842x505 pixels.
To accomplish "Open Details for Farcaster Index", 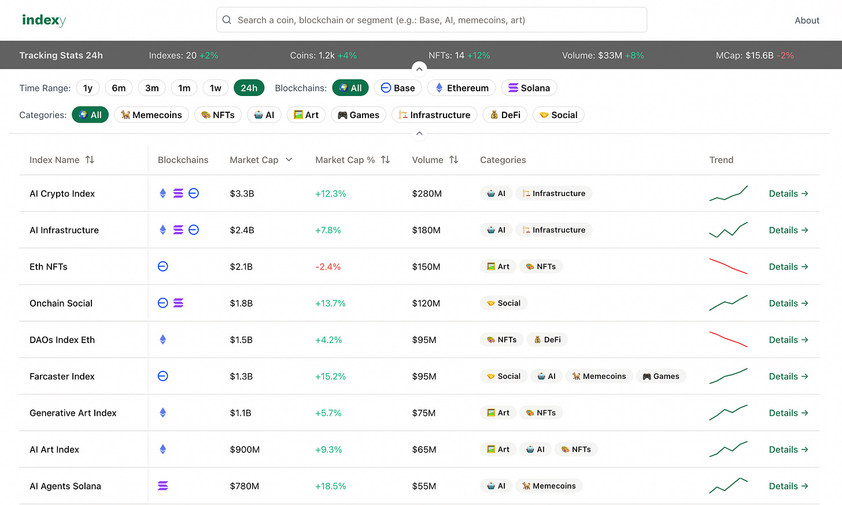I will click(788, 376).
